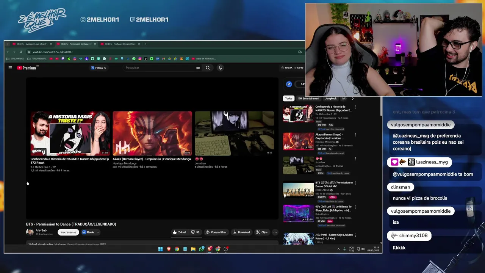This screenshot has width=485, height=273.
Task: Expand the tab search chevron in browser
Action: [x=7, y=44]
